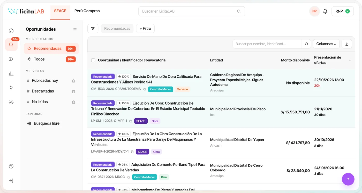Image resolution: width=362 pixels, height=193 pixels.
Task: Open the Columnas dropdown
Action: (x=326, y=44)
